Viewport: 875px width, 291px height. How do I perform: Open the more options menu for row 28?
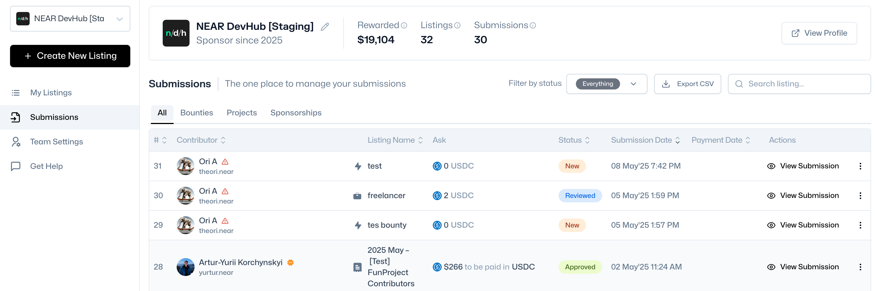point(860,267)
